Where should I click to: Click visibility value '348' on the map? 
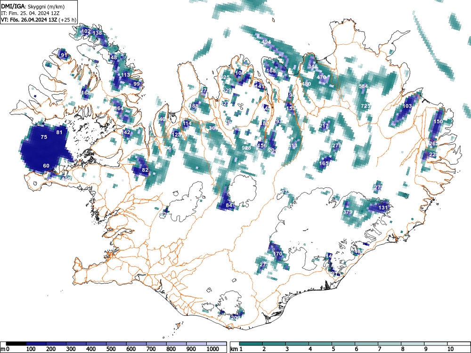coord(313,66)
